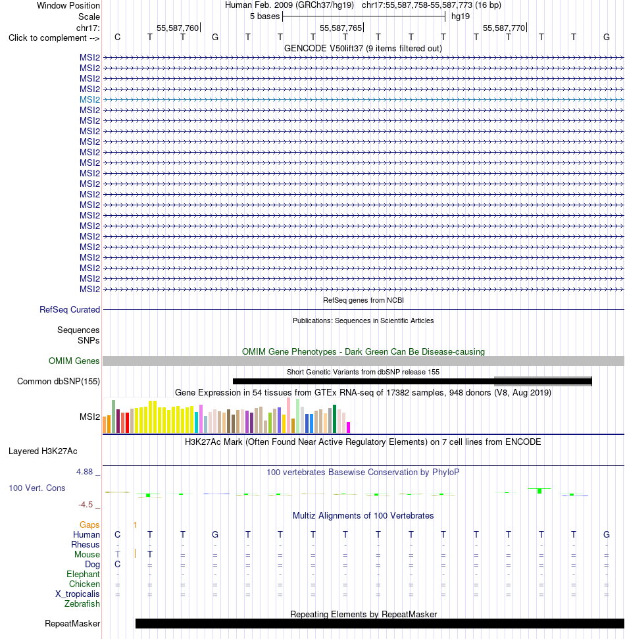The image size is (625, 639).
Task: Click the hg19 label beside scale bar
Action: point(461,16)
